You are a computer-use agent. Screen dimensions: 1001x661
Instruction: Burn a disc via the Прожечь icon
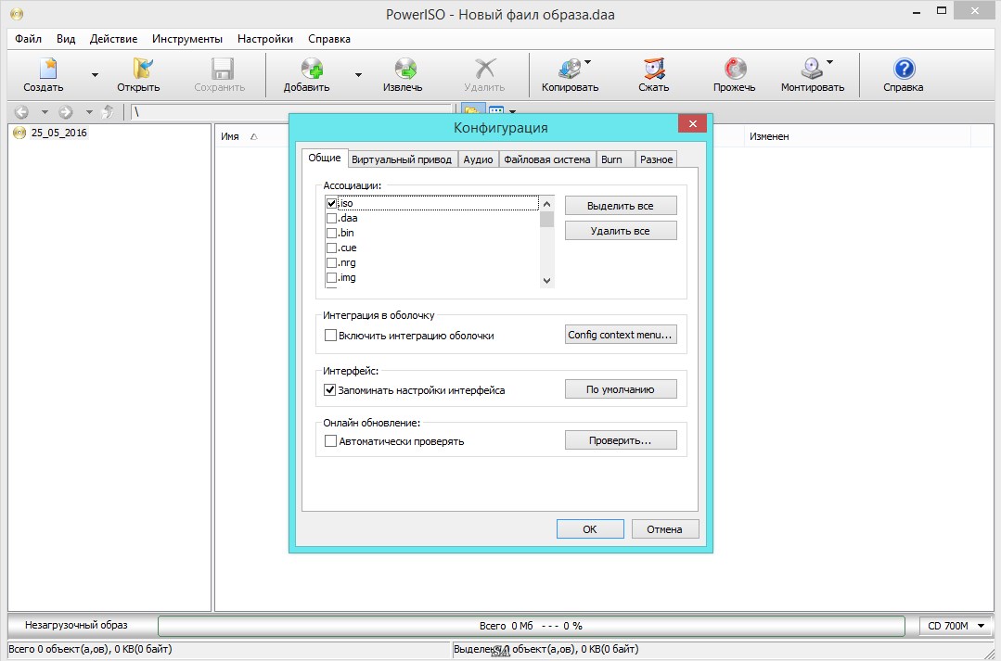[735, 69]
